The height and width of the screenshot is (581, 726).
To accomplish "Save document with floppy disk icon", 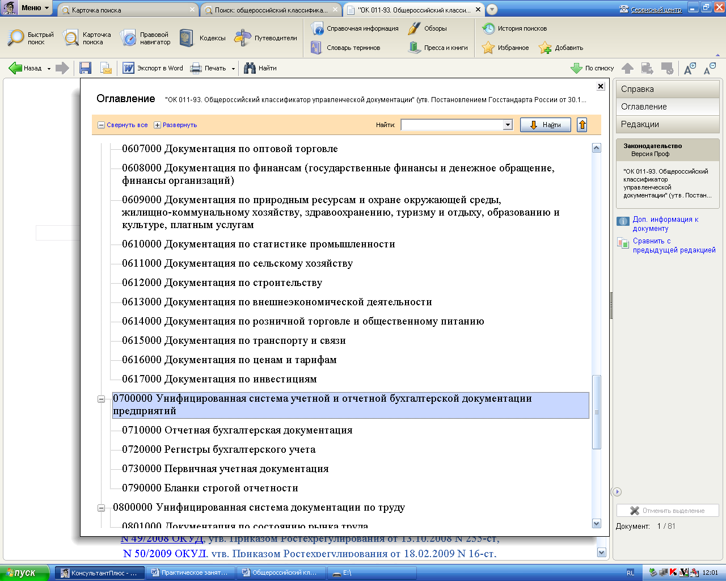I will [85, 68].
